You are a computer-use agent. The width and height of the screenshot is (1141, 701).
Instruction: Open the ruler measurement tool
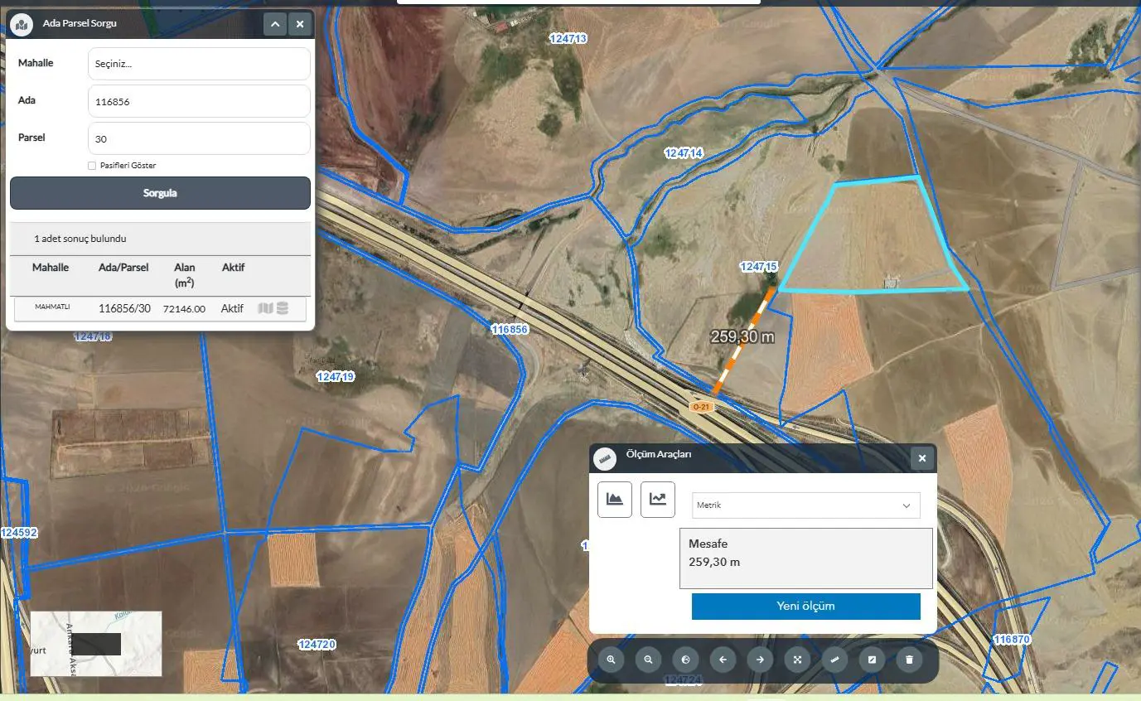[834, 660]
